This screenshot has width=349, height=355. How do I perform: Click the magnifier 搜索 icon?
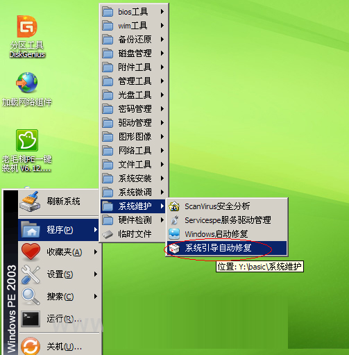click(x=31, y=296)
